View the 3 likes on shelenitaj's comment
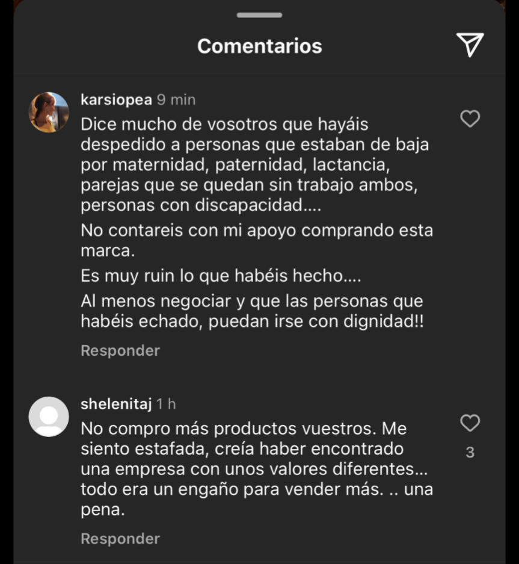 pyautogui.click(x=470, y=452)
